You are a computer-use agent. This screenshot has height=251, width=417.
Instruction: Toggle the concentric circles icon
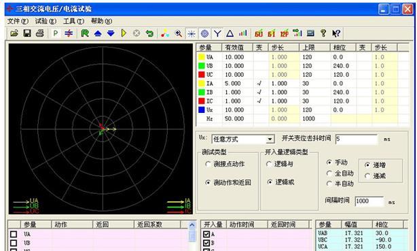tap(204, 33)
